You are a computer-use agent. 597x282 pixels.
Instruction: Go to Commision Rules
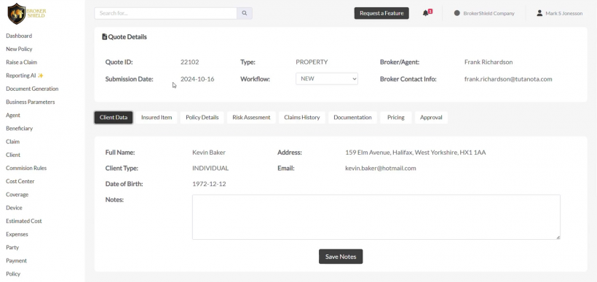click(26, 168)
